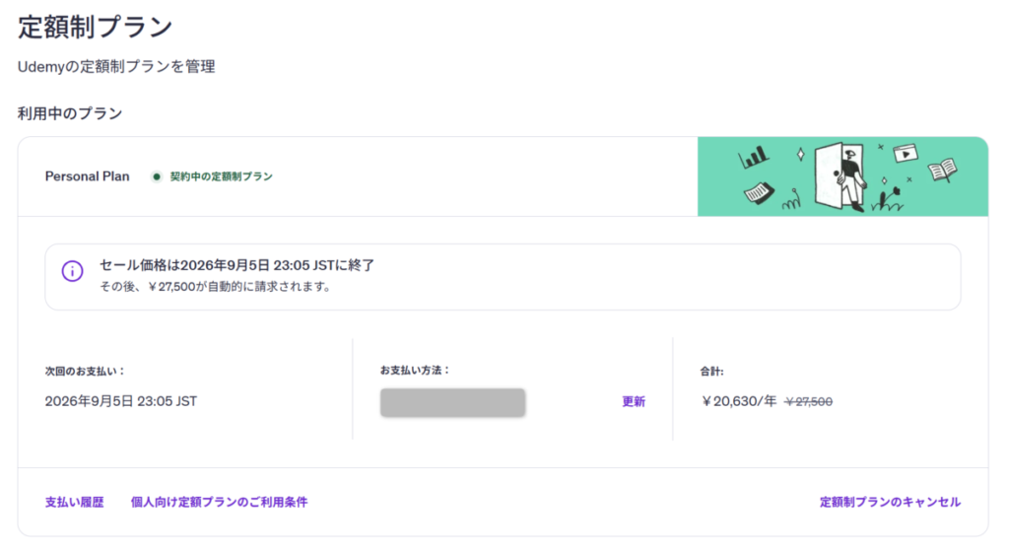Click 定額制プランのキャンセル to cancel subscription
This screenshot has height=554, width=1009.
(x=890, y=502)
